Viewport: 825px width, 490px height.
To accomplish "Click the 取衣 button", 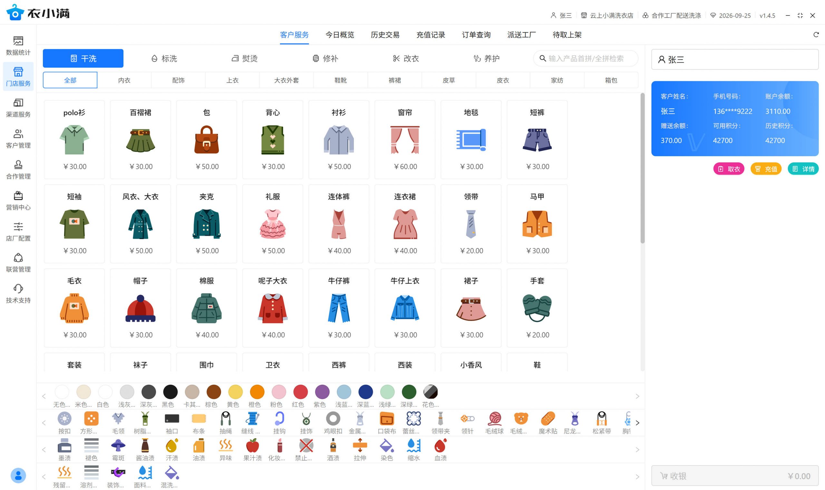I will tap(729, 169).
